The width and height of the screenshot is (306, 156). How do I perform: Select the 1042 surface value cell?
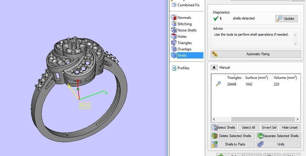click(249, 84)
